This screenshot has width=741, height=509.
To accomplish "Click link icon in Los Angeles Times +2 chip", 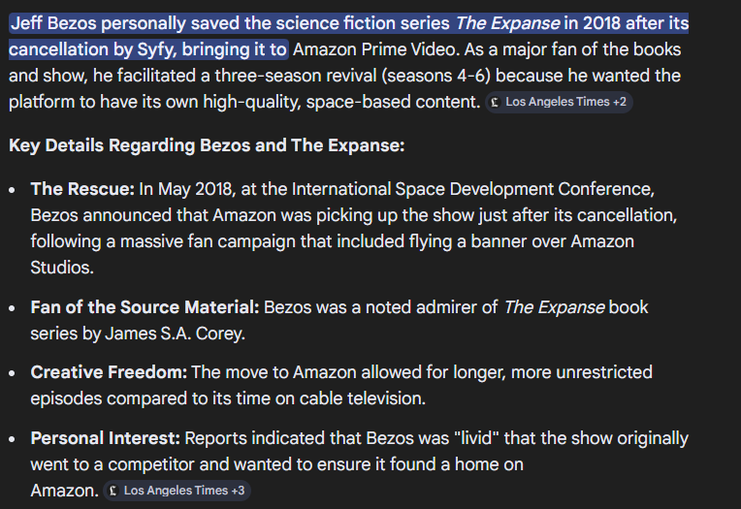I will [x=496, y=102].
